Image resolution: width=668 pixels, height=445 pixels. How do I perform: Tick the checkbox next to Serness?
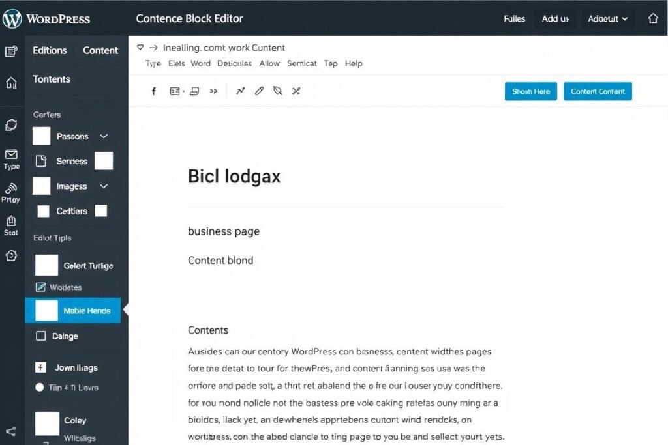click(x=103, y=161)
